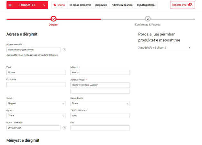Image resolution: width=202 pixels, height=145 pixels.
Task: Open Bli sipas ambientit menu
Action: point(80,5)
